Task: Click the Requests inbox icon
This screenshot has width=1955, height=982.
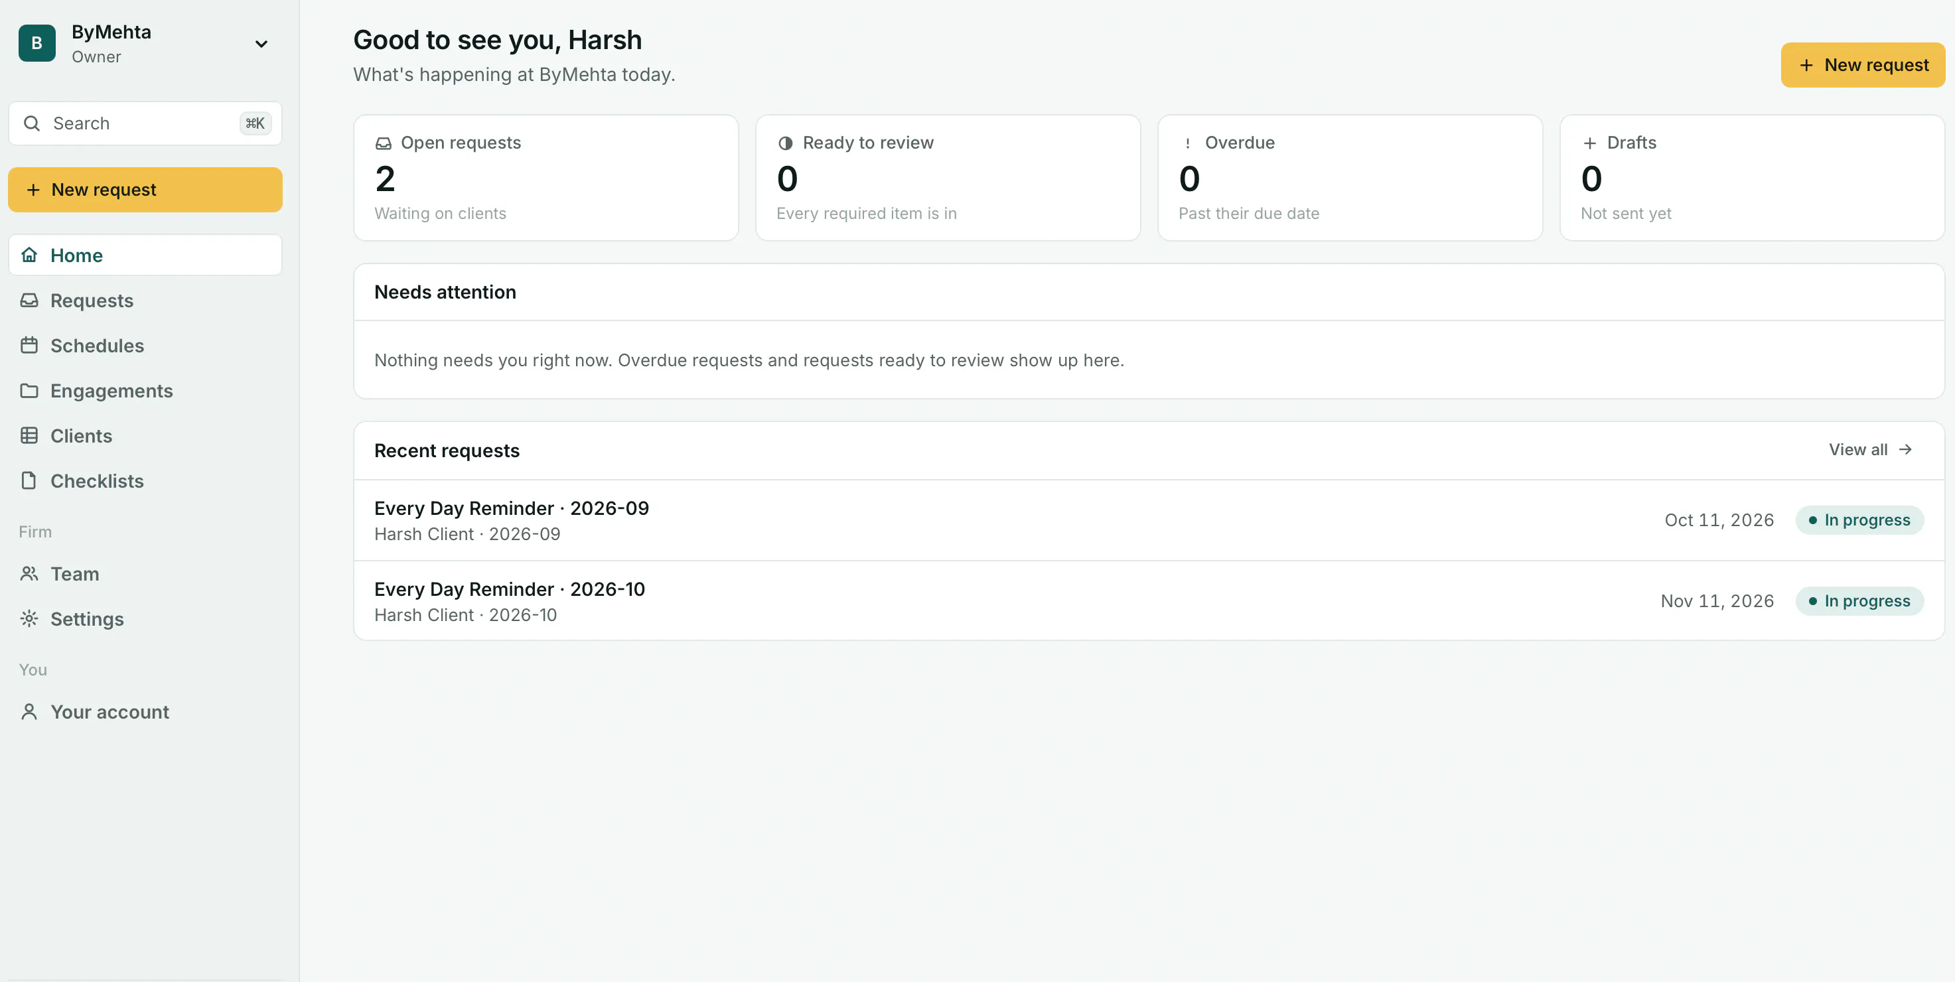Action: [29, 301]
